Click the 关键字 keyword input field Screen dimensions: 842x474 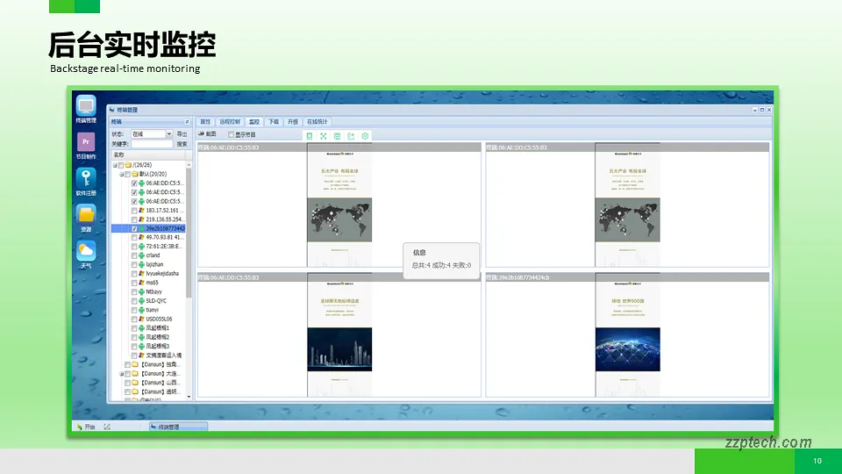(x=151, y=144)
